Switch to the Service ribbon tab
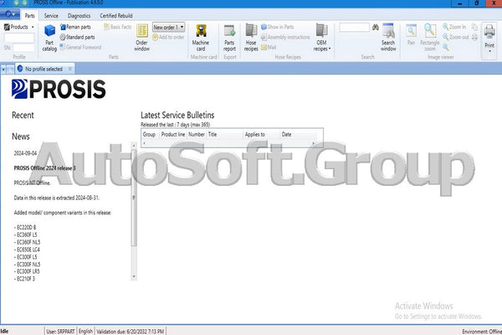The image size is (502, 335). pos(51,16)
